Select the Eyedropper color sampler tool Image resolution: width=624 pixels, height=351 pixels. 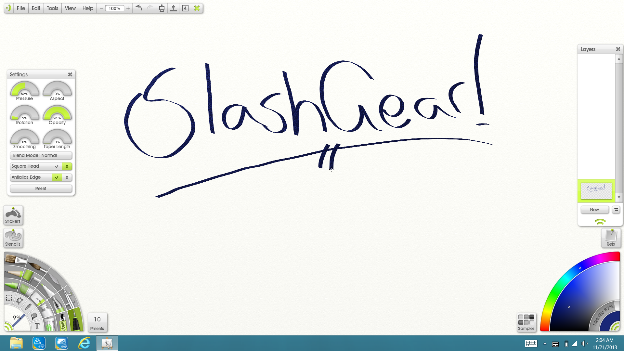(x=28, y=307)
